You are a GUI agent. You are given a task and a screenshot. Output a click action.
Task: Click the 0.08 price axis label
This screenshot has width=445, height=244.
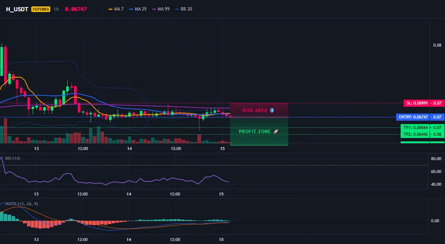coord(437,45)
